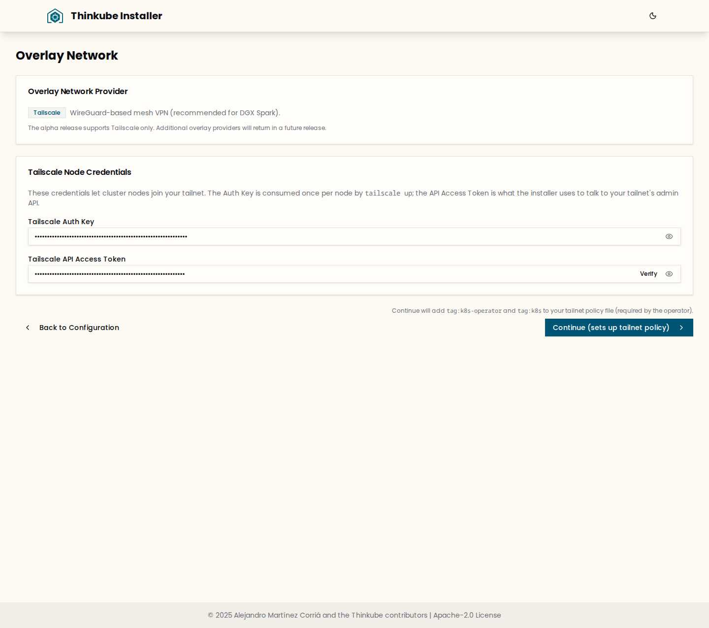This screenshot has width=709, height=628.
Task: Click the Tailscale Auth Key label
Action: pos(61,222)
